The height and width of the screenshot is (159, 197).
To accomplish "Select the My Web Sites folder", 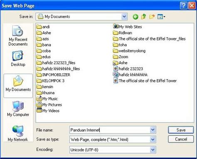I will (x=128, y=27).
